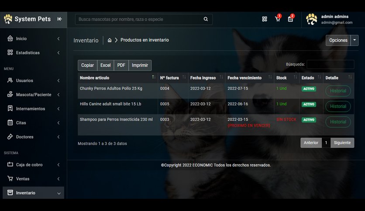Click the Copiar export button

87,65
